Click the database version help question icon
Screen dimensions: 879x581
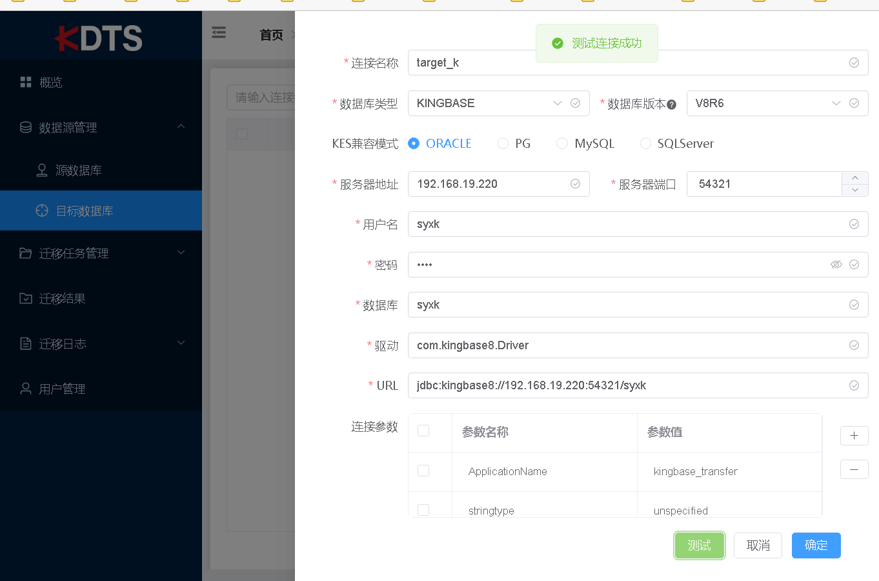pyautogui.click(x=672, y=105)
